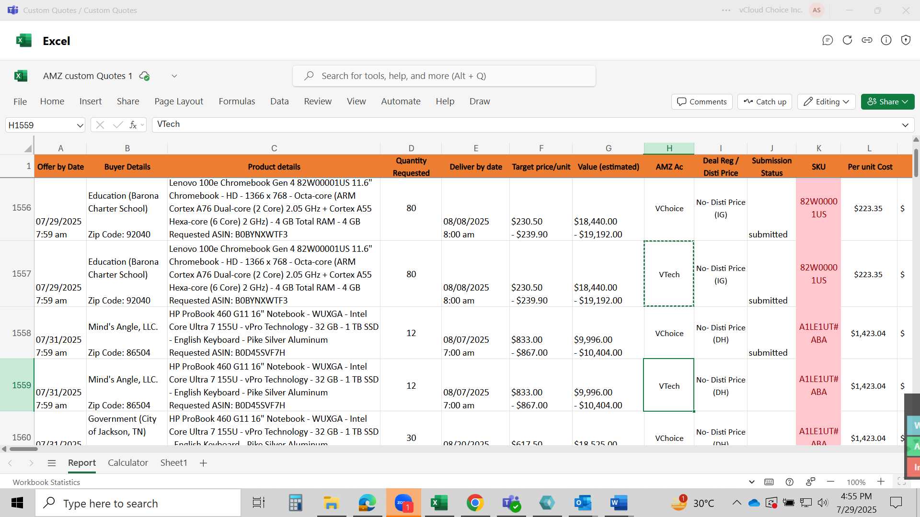Expand the status bar options chevron
920x517 pixels.
pos(751,482)
